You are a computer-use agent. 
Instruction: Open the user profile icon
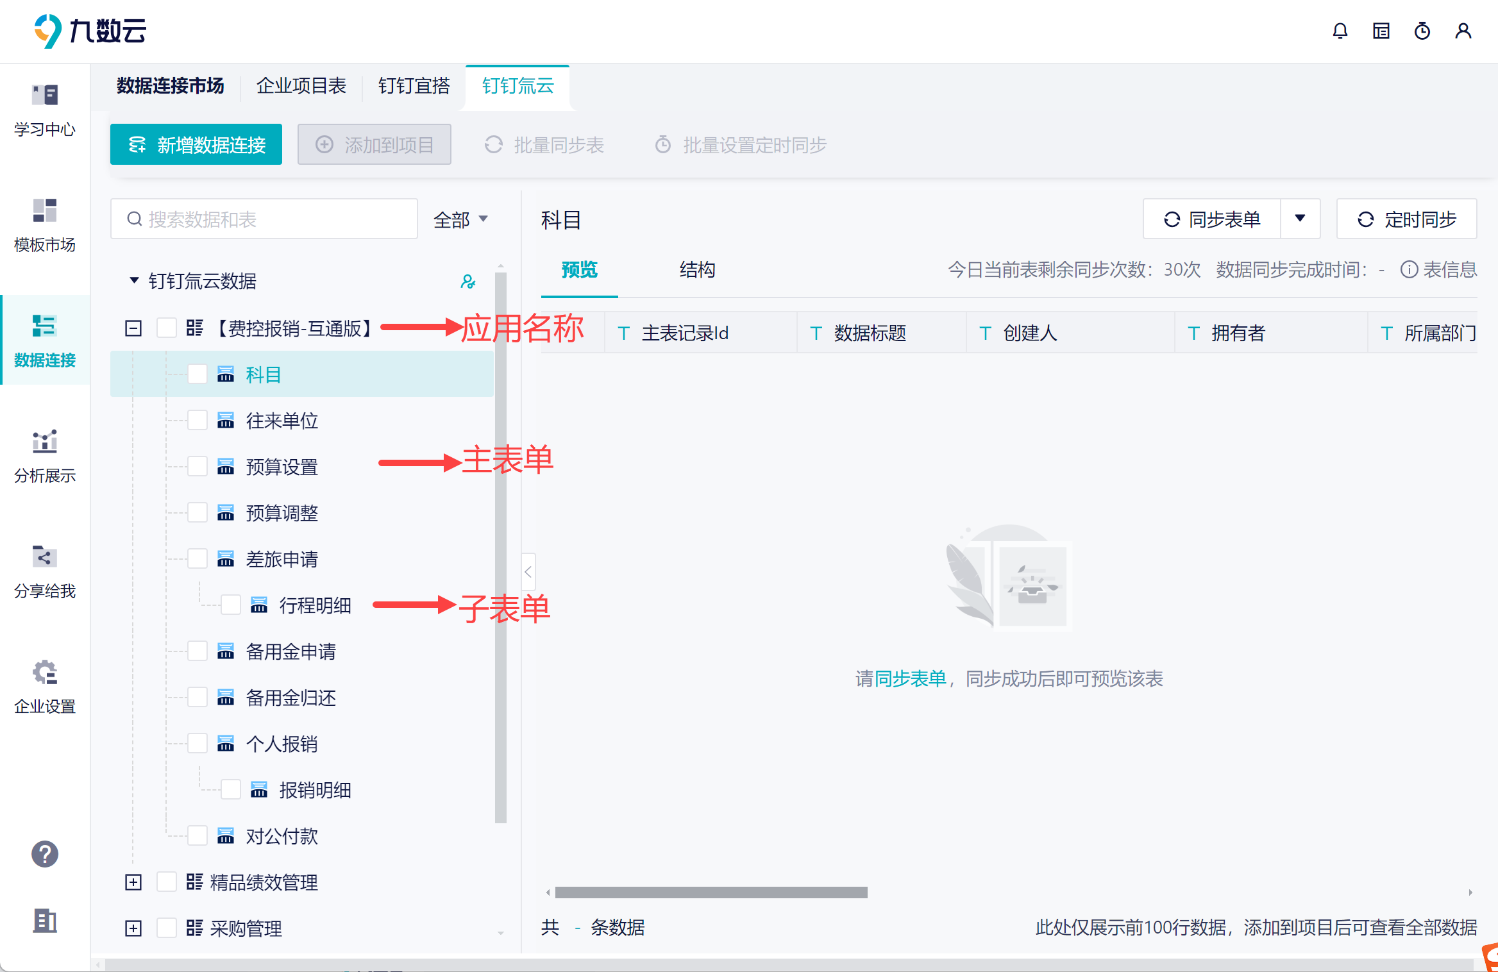(x=1463, y=31)
